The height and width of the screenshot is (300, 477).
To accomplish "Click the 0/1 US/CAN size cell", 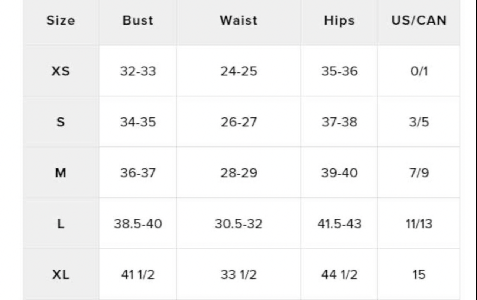I will tap(419, 71).
